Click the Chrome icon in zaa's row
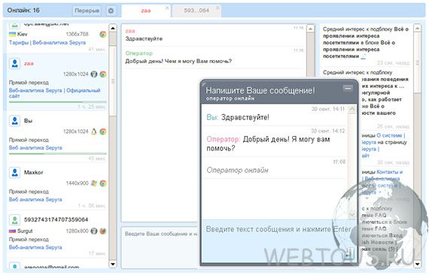 (103, 74)
